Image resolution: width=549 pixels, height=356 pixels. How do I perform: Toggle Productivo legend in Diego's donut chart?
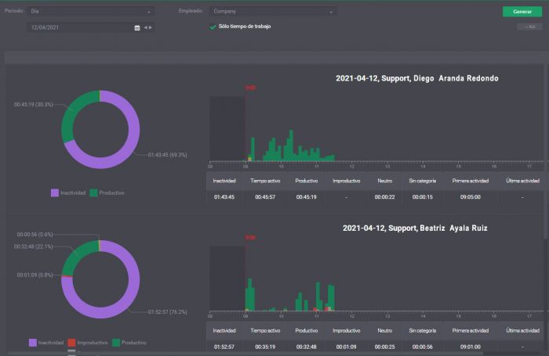[107, 192]
